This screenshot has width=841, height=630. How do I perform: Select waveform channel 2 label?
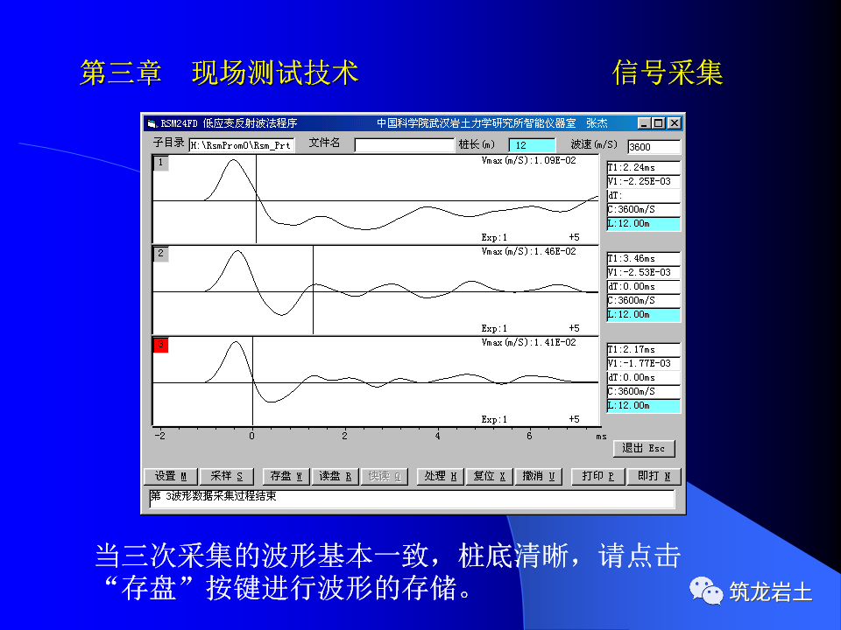[x=161, y=254]
